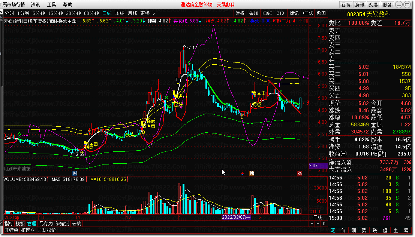Open 管理 management tab
Screen dimensions: 415x237
pyautogui.click(x=31, y=224)
